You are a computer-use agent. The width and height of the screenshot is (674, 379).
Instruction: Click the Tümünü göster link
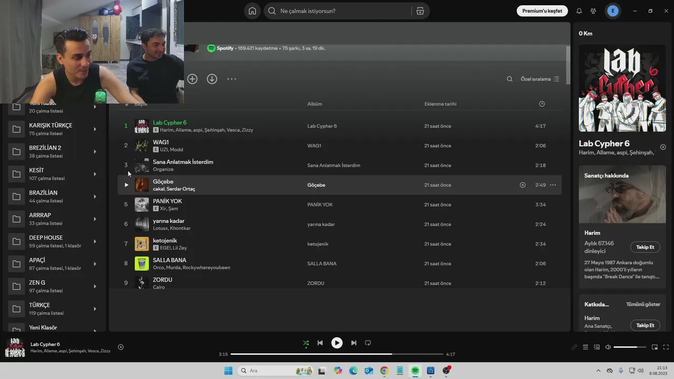[x=643, y=304]
